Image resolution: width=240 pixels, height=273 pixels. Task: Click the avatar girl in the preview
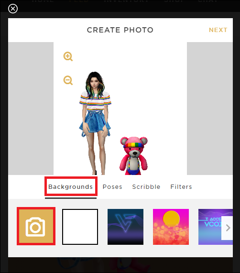point(95,123)
